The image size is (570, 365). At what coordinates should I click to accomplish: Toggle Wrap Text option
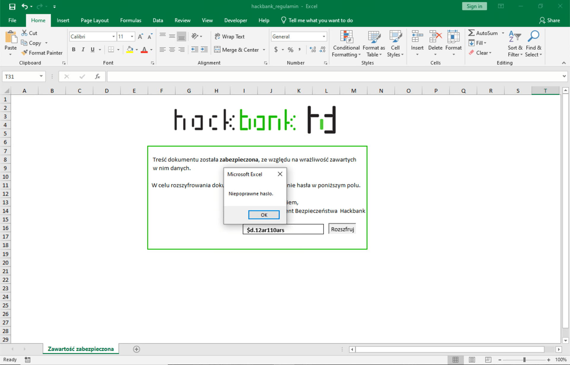point(229,36)
